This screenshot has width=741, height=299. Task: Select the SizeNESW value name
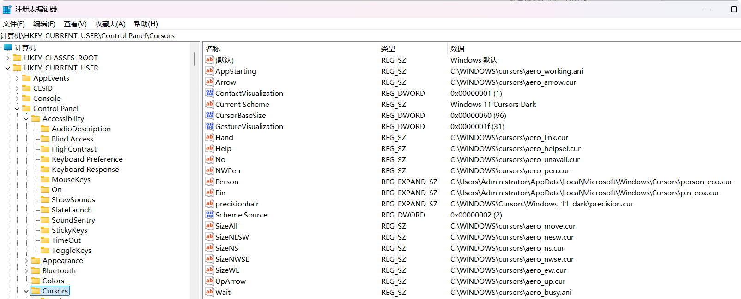point(232,237)
